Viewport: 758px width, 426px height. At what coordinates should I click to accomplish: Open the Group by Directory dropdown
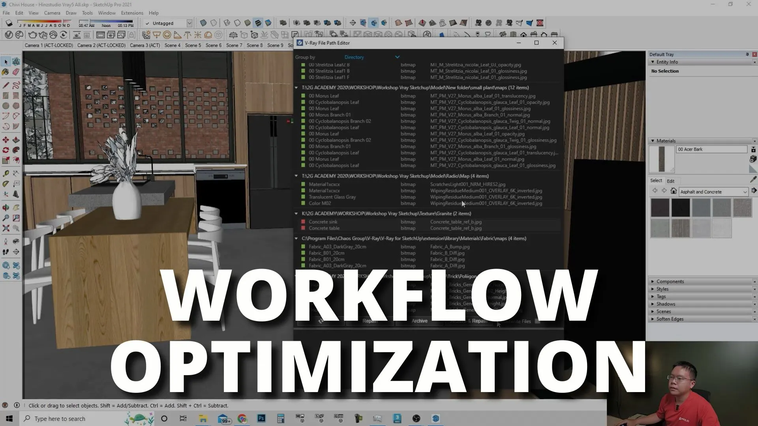(x=372, y=57)
